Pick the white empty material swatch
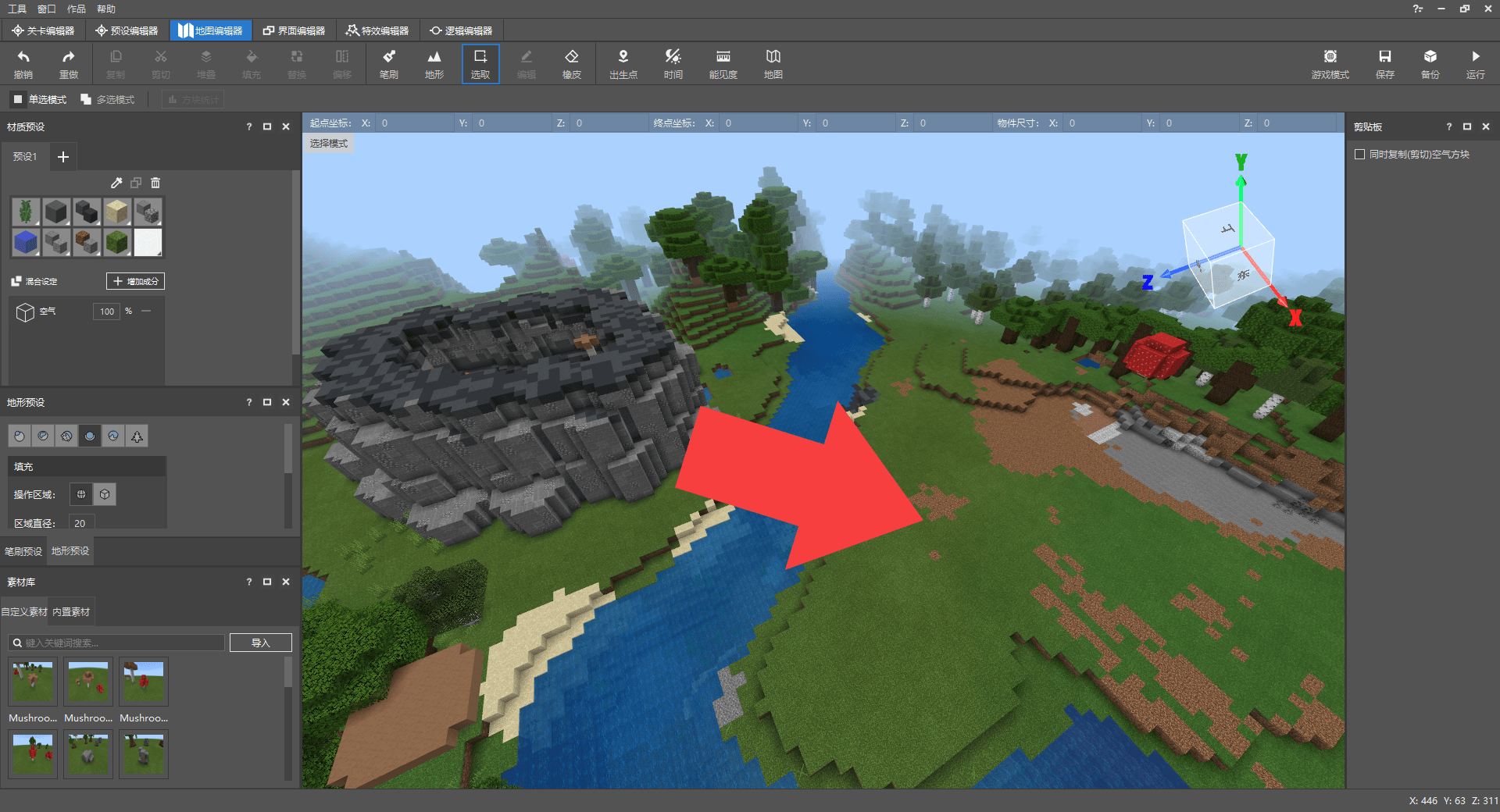 tap(148, 242)
